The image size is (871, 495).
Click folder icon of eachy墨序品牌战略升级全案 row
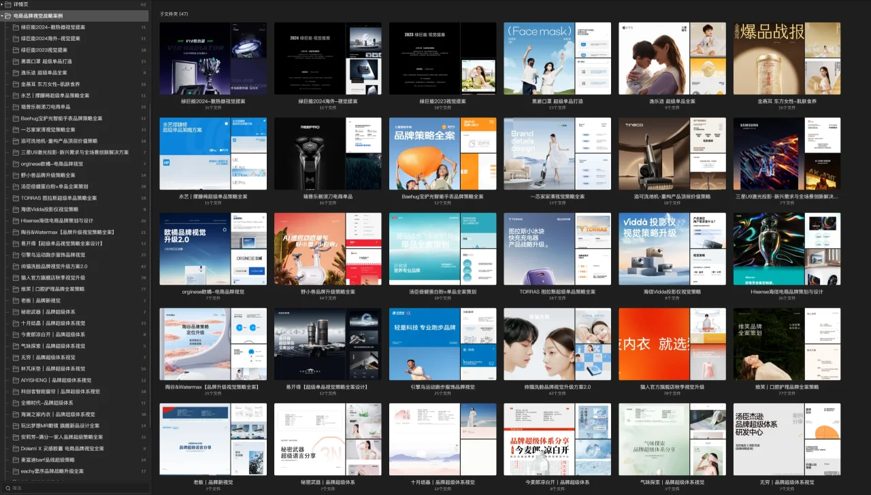[x=16, y=471]
